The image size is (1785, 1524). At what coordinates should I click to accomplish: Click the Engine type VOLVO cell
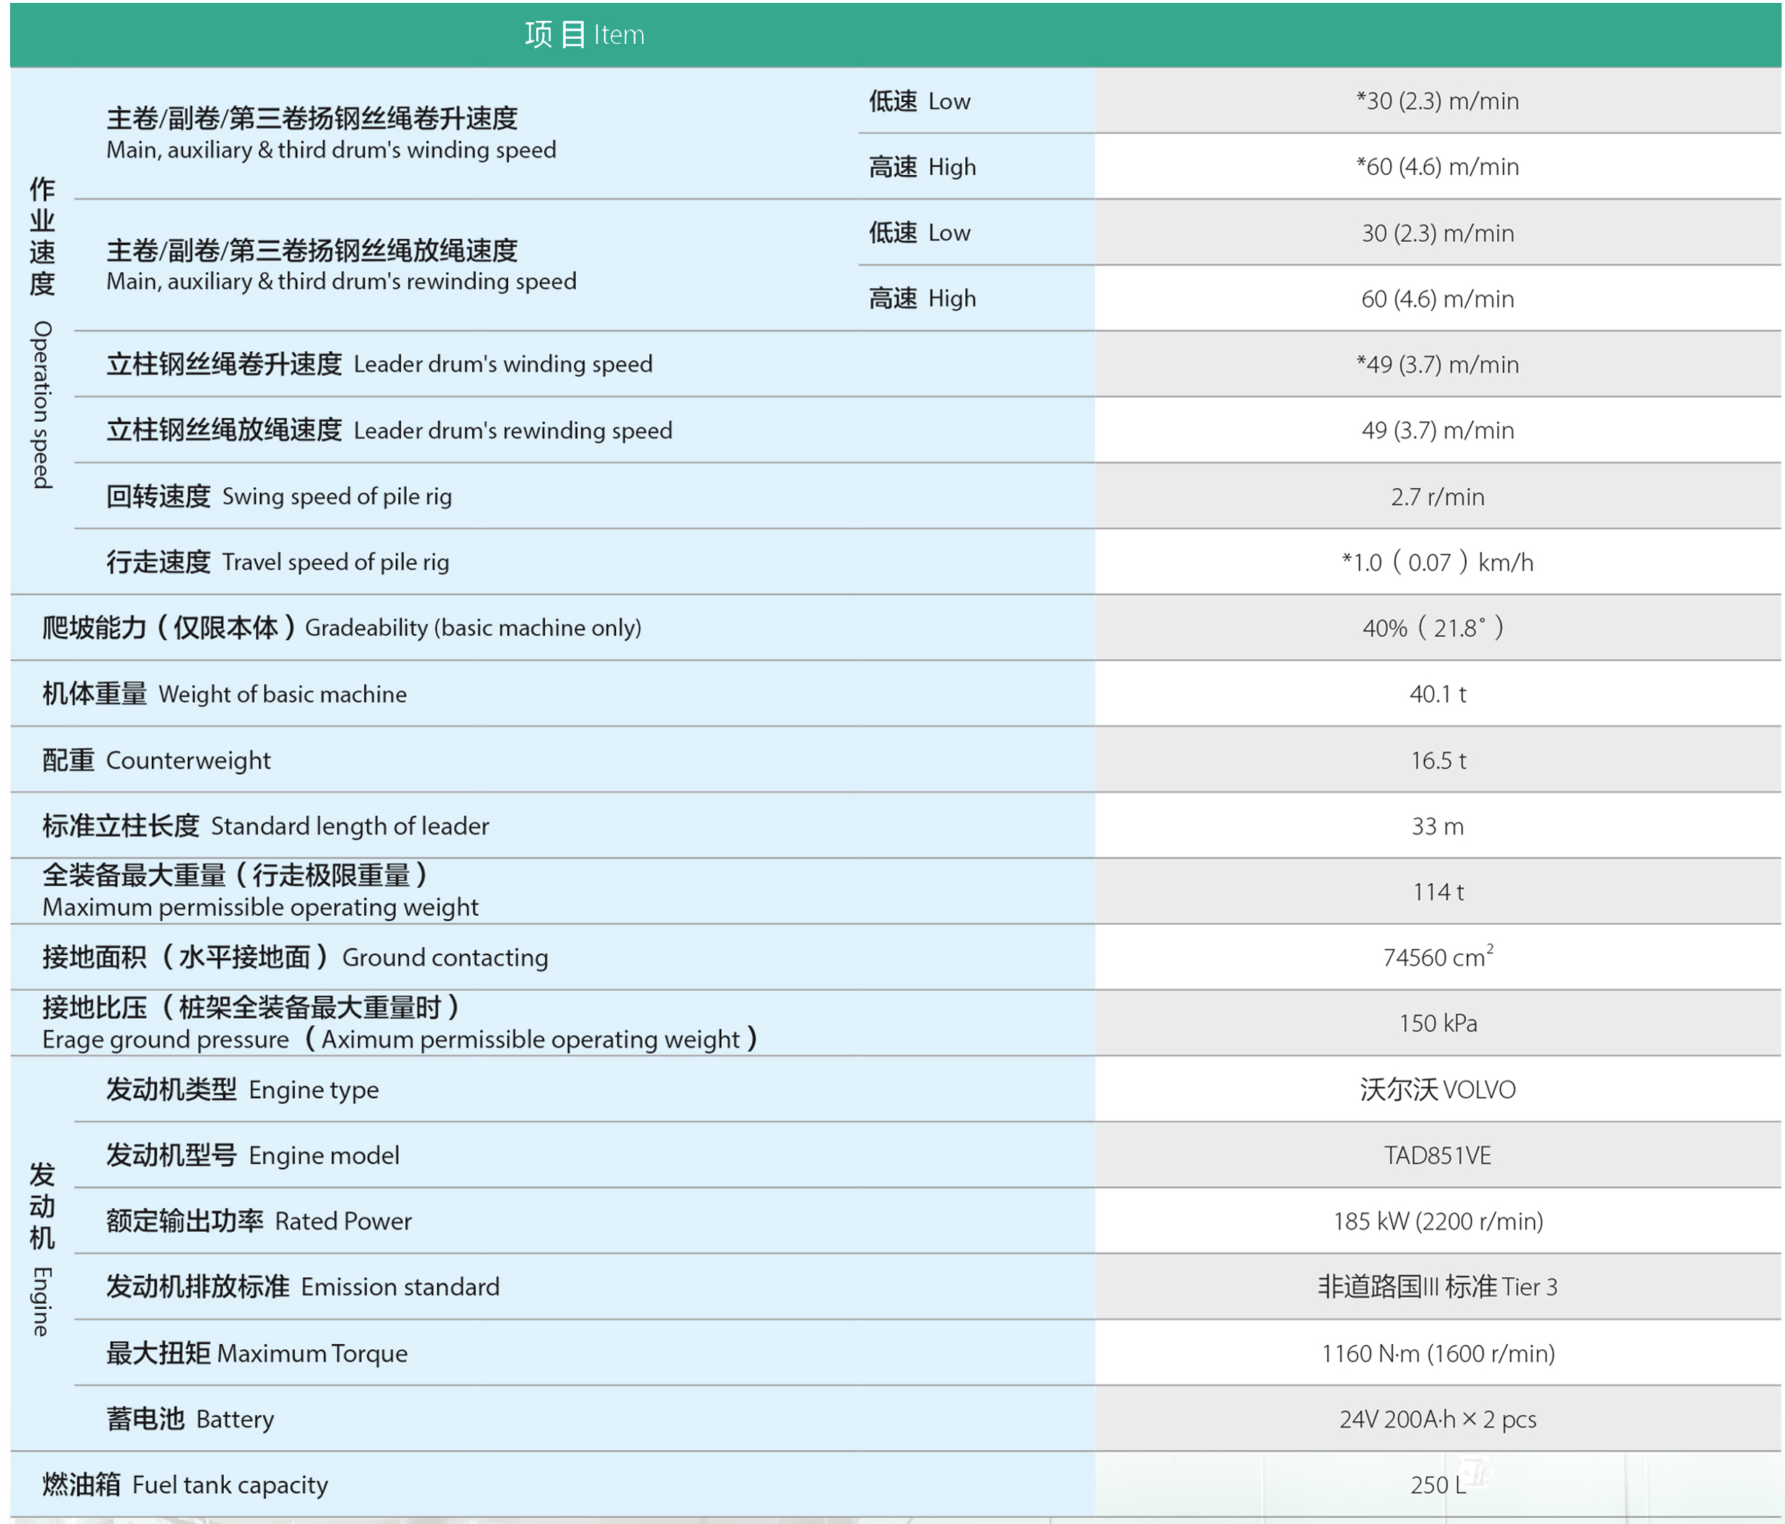[x=1437, y=1089]
